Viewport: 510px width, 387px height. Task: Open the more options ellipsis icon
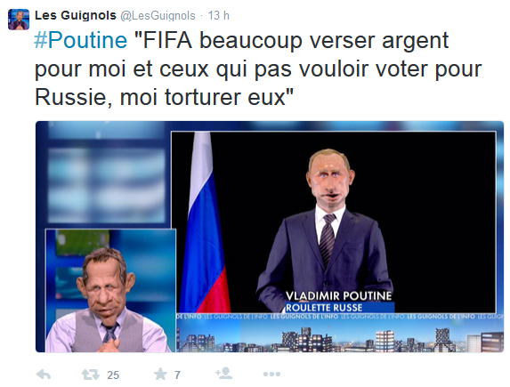pyautogui.click(x=271, y=375)
